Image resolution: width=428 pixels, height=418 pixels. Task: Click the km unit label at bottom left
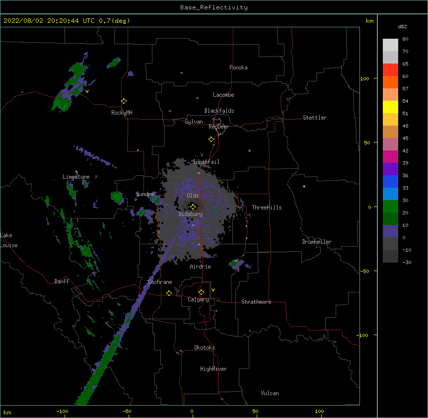click(x=7, y=413)
